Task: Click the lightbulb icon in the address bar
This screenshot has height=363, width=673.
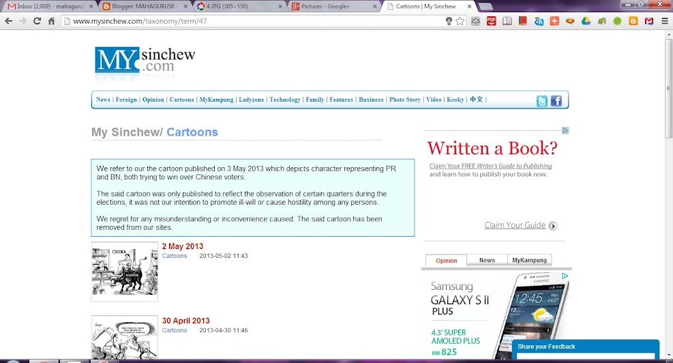Action: point(449,21)
